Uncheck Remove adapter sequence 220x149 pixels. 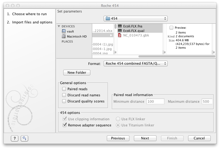click(65, 125)
